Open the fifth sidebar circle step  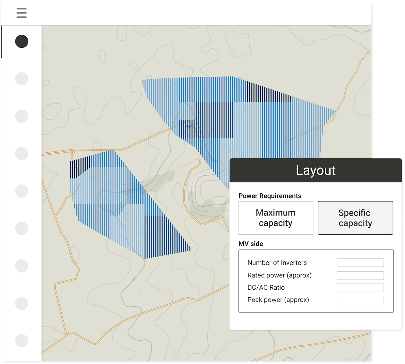pos(22,191)
